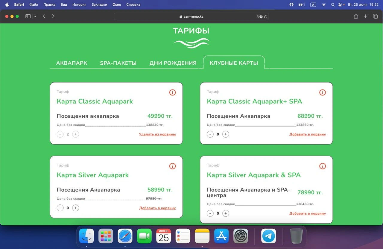
Task: Click plus on Карта Silver Aquapark & SPA
Action: (226, 214)
